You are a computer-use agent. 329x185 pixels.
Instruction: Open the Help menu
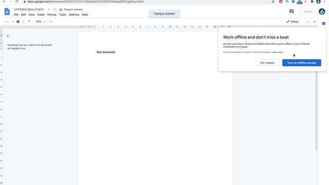pyautogui.click(x=85, y=15)
